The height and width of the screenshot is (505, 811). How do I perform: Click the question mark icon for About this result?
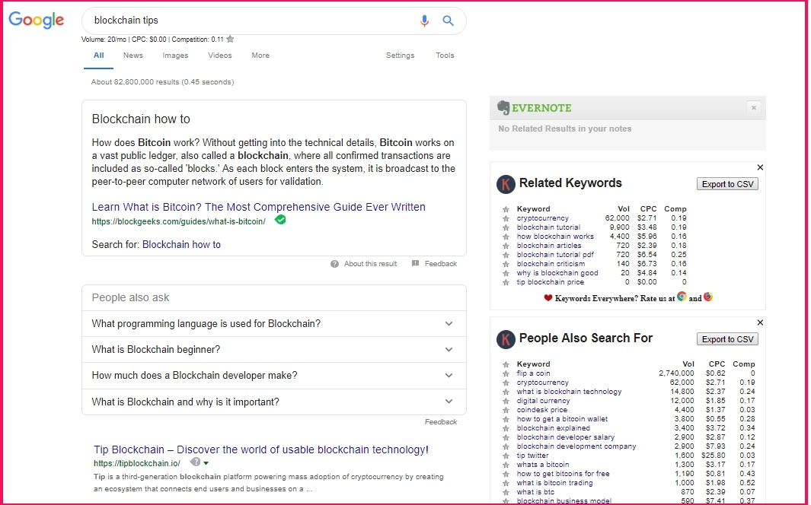pos(334,264)
